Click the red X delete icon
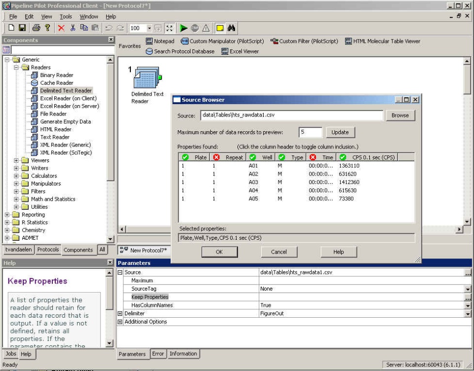This screenshot has width=474, height=371. click(61, 28)
